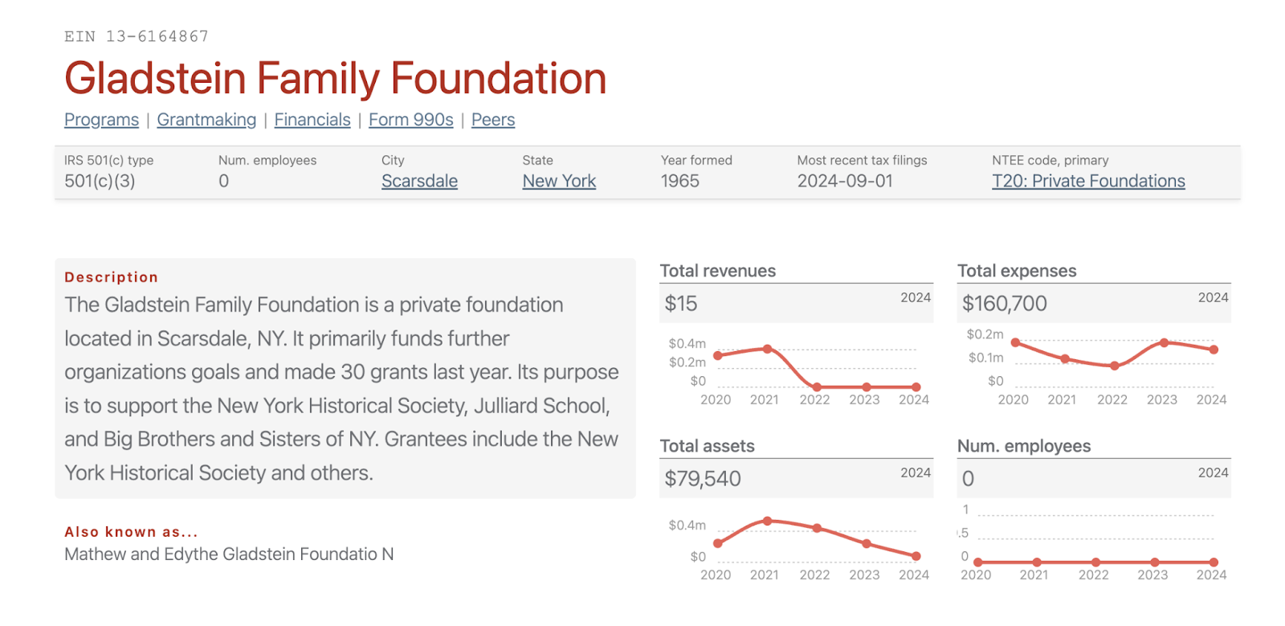Open T20: Private Foundations NTEE link
The image size is (1285, 626).
(x=1088, y=181)
